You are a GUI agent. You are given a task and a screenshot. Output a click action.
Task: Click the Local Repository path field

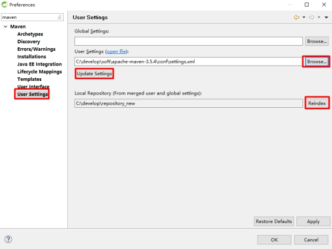tap(188, 103)
